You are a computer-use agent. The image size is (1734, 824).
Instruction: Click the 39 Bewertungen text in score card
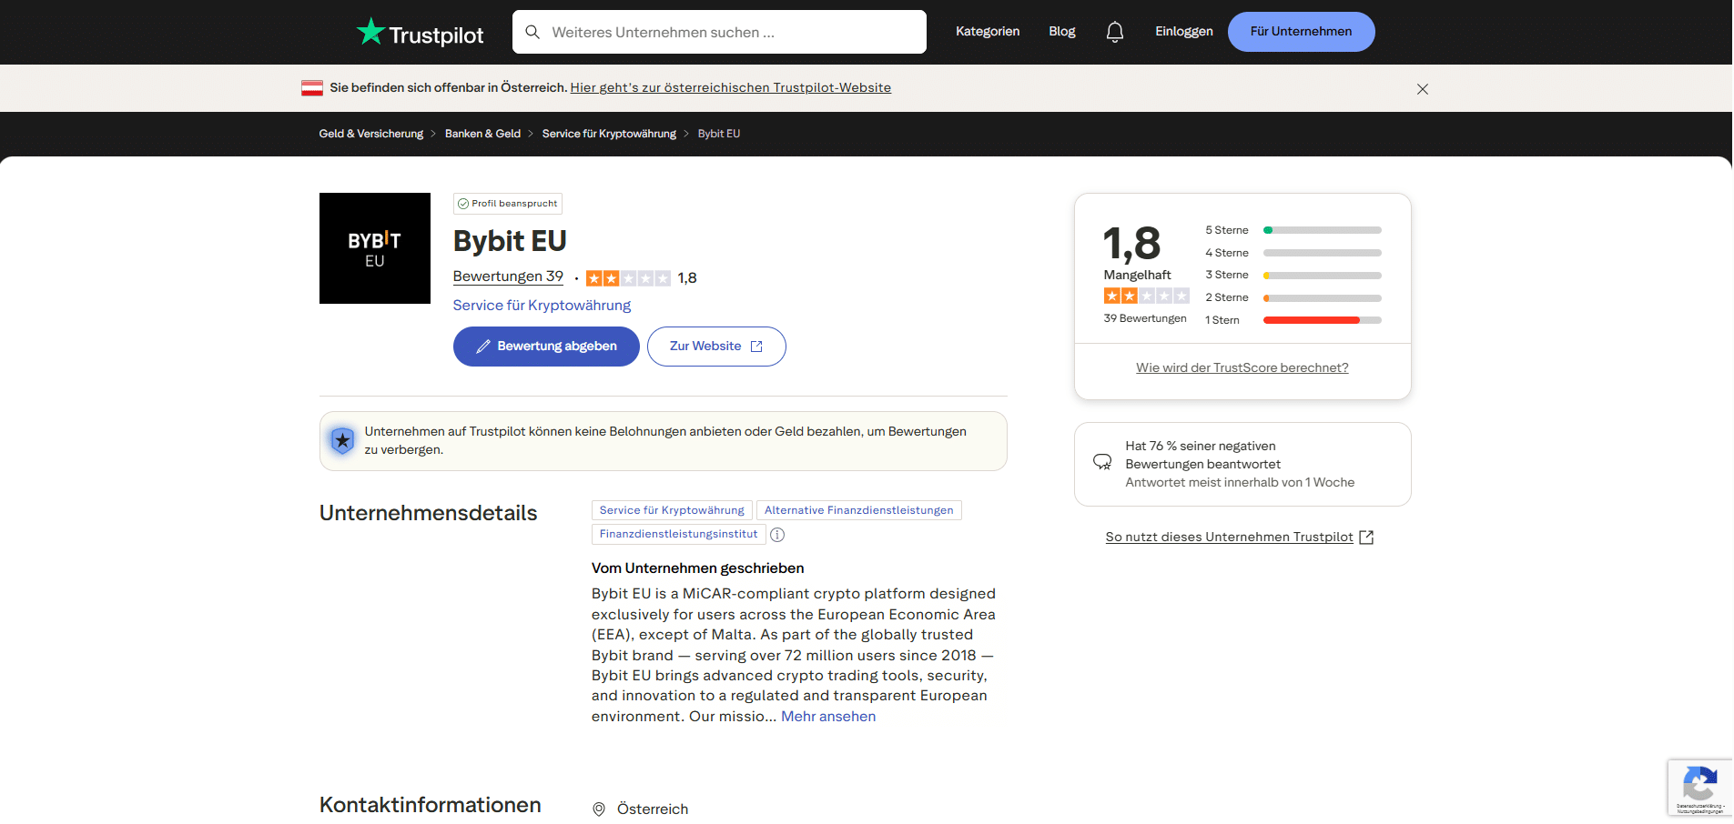[1145, 318]
